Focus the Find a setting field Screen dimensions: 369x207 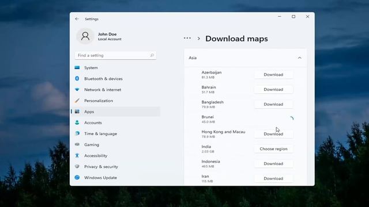(115, 55)
